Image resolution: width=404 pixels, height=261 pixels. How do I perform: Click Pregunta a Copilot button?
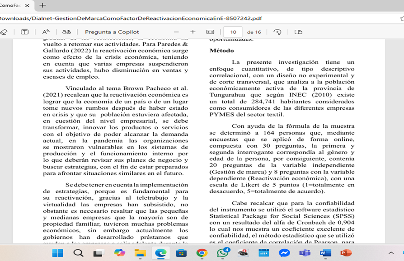point(112,32)
